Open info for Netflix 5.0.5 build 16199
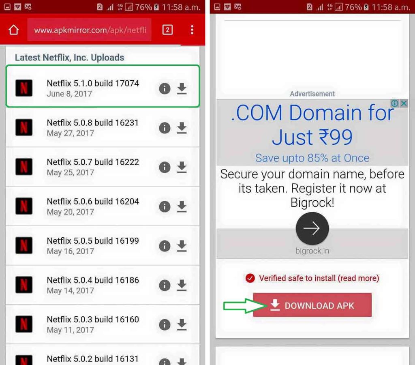This screenshot has width=415, height=365. click(x=165, y=246)
